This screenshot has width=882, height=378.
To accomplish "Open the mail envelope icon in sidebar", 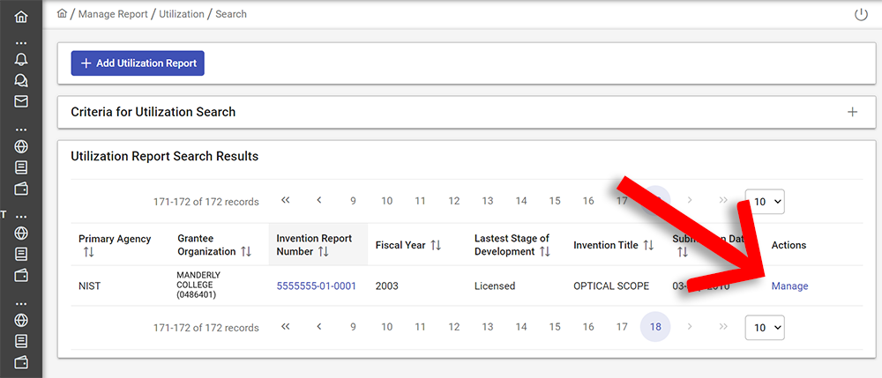I will [21, 101].
